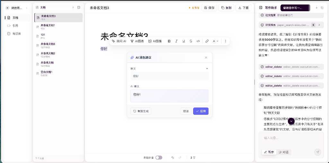
Task: Switch to 对话 mode in assistant input
Action: (x=283, y=152)
